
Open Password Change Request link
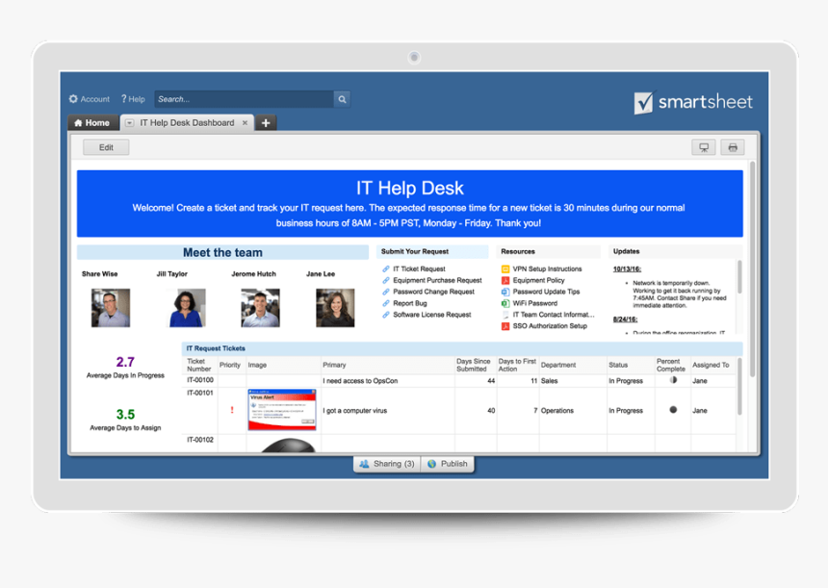[x=433, y=292]
